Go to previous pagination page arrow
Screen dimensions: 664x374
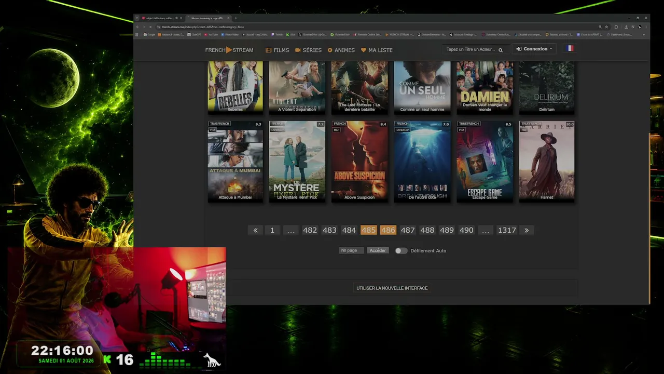[255, 230]
